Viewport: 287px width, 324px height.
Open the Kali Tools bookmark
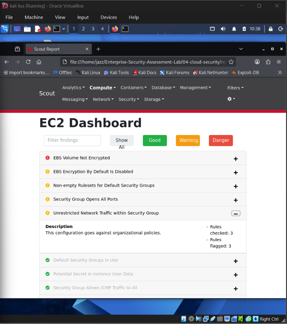point(116,72)
